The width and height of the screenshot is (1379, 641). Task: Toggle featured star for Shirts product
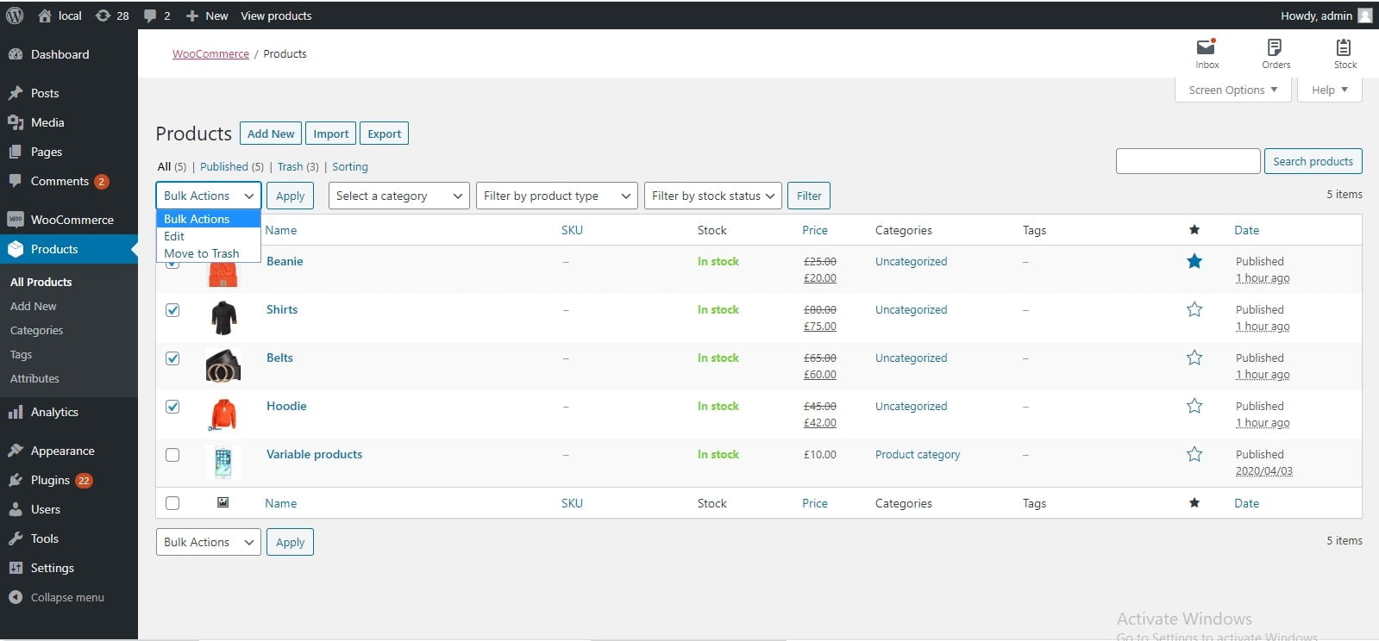1194,309
